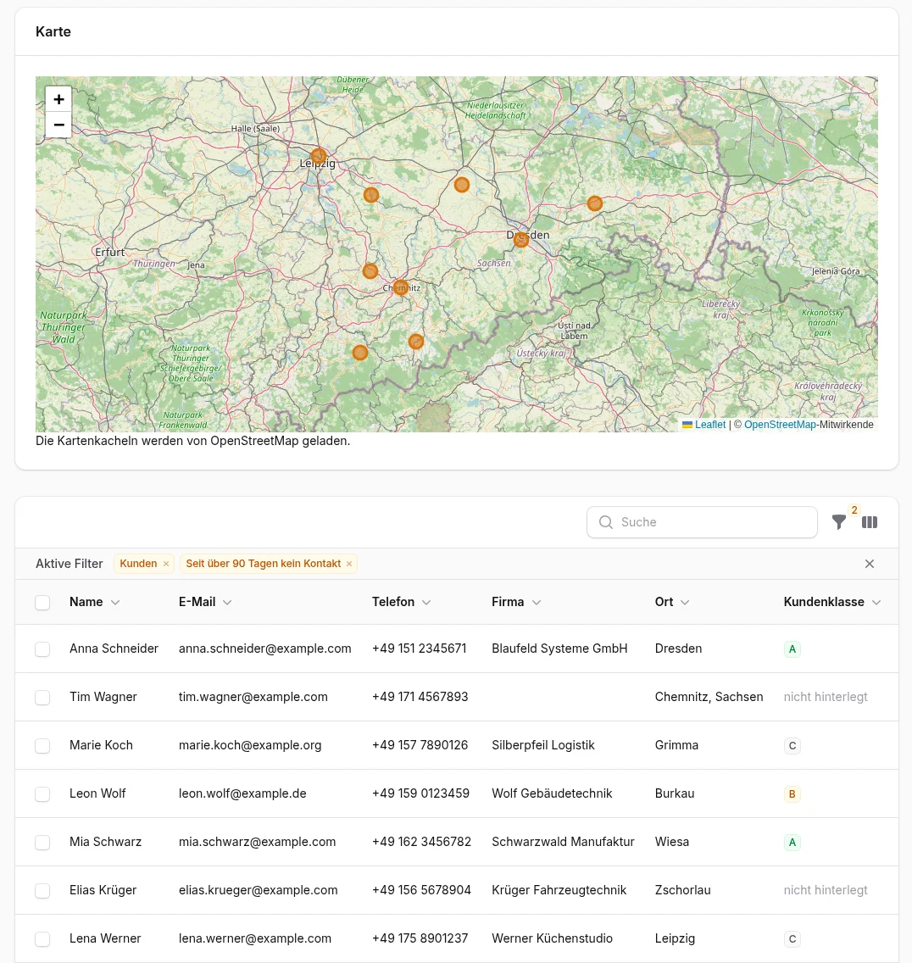Toggle the select-all checkbox in the header
Viewport: 912px width, 963px height.
pyautogui.click(x=42, y=603)
